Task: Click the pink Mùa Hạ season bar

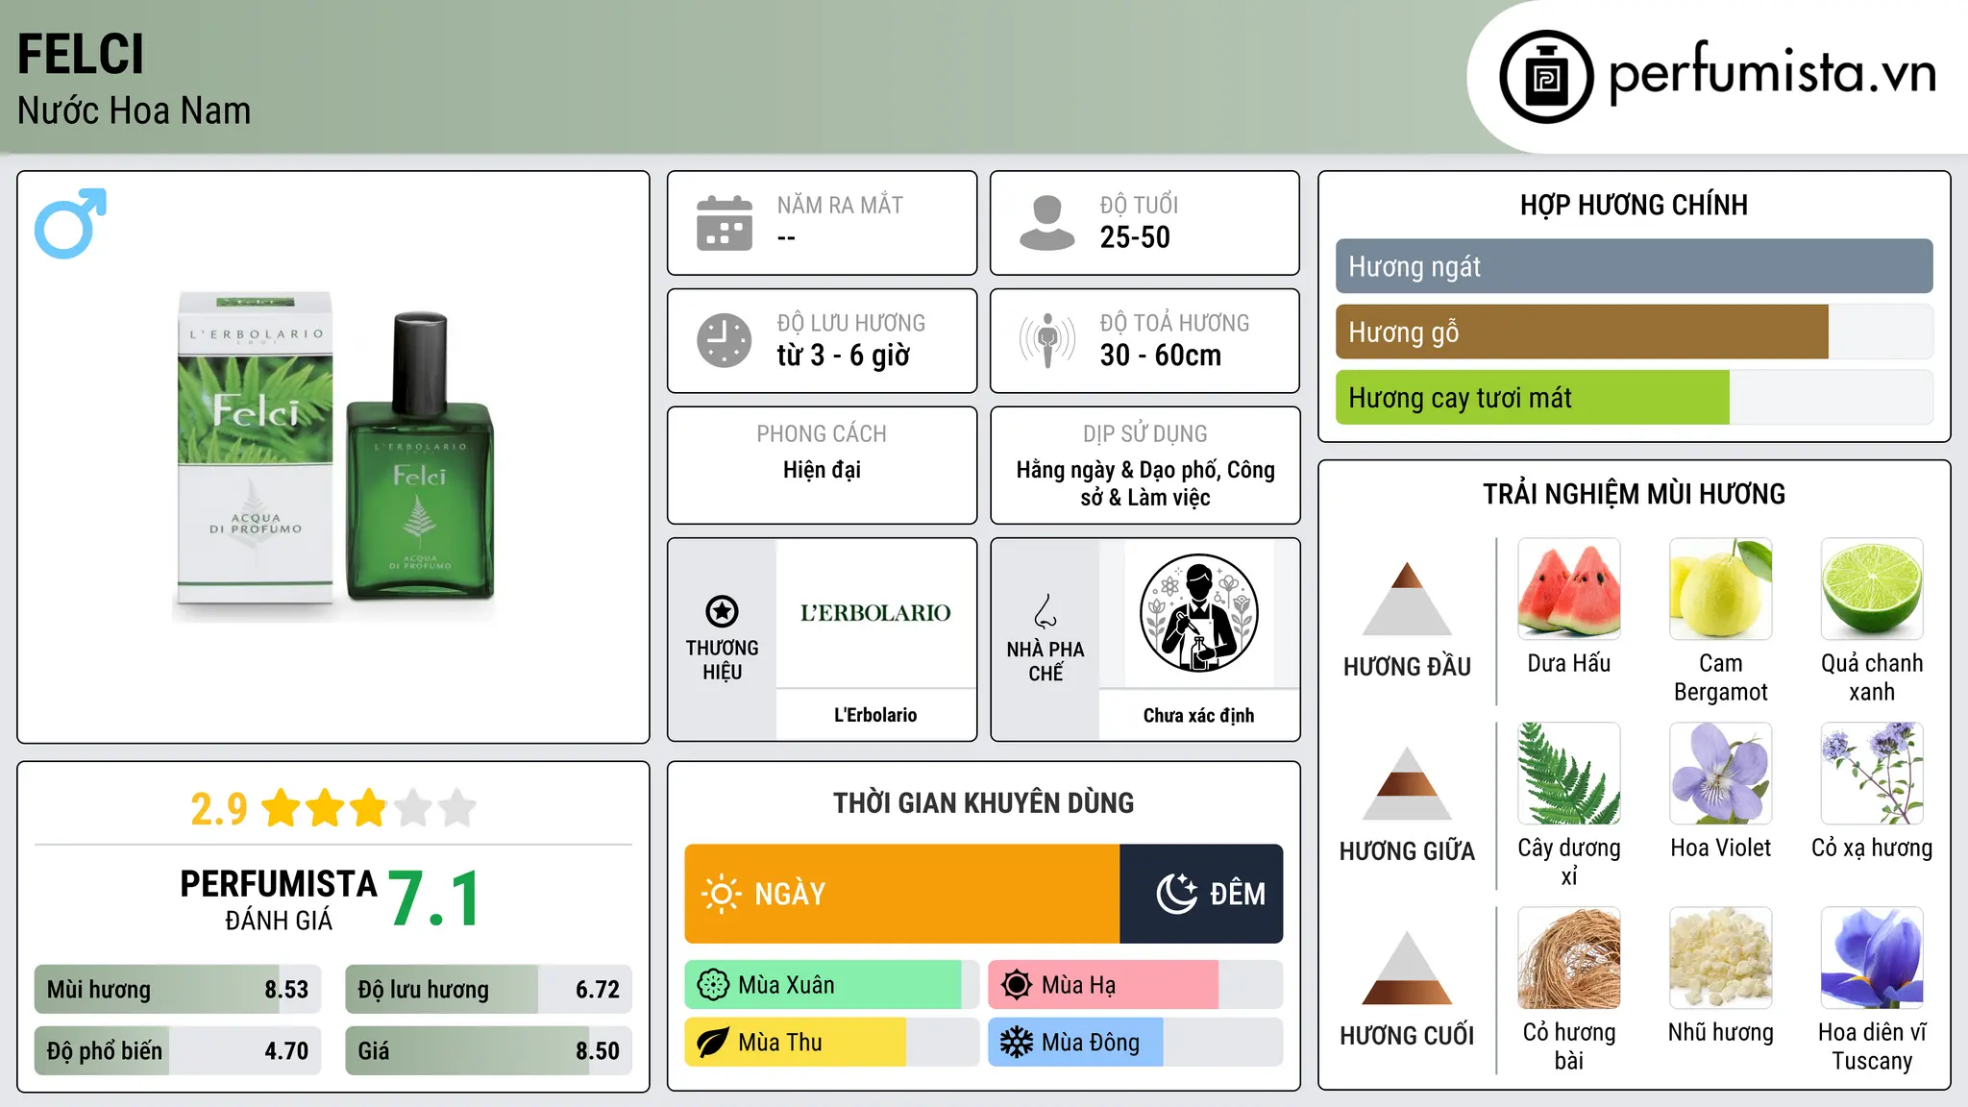Action: 1135,985
